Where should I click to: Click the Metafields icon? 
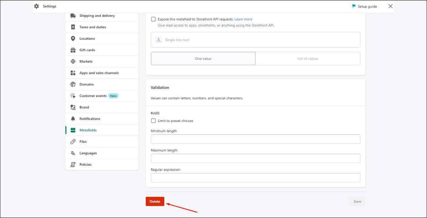(73, 130)
